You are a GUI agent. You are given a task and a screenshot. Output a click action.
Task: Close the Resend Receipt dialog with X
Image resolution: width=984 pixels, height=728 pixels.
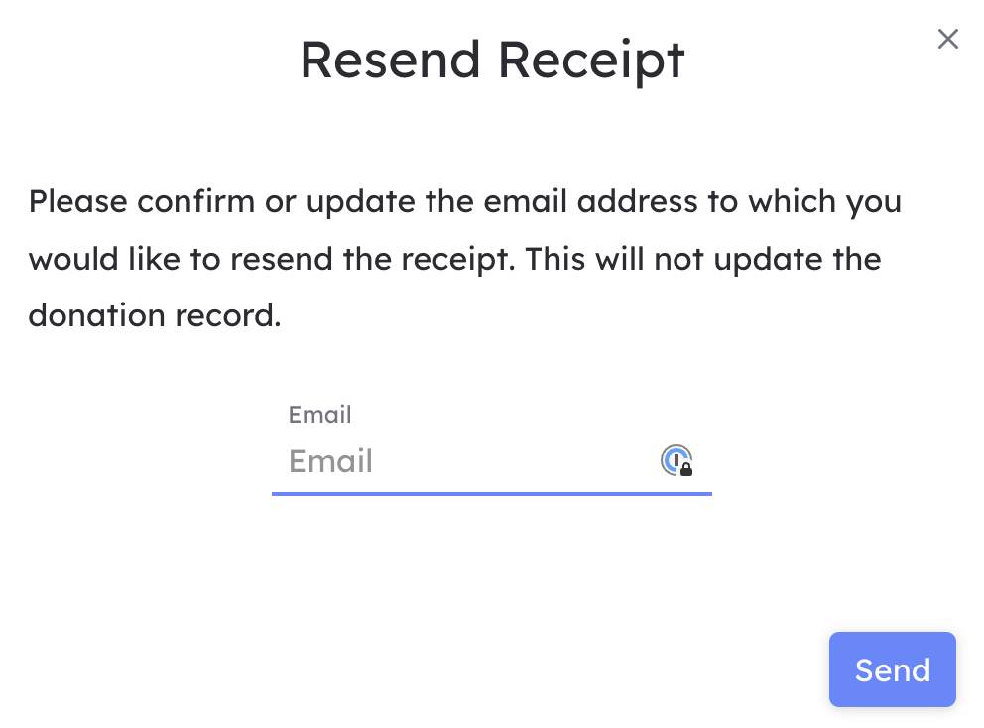pyautogui.click(x=947, y=39)
